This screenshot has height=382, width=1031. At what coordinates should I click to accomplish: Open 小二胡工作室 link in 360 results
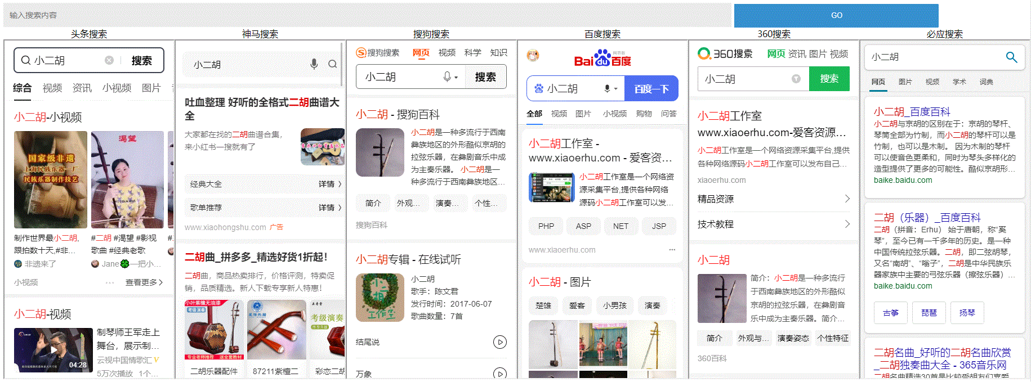pos(730,116)
